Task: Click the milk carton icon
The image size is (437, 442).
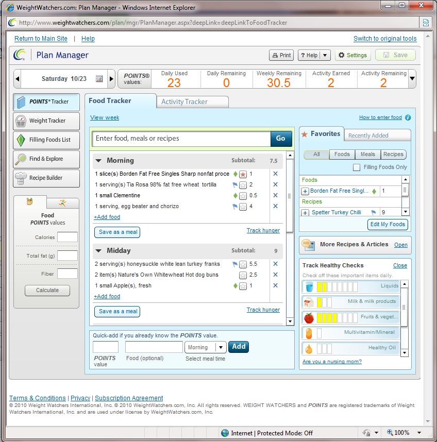Action: (x=309, y=302)
